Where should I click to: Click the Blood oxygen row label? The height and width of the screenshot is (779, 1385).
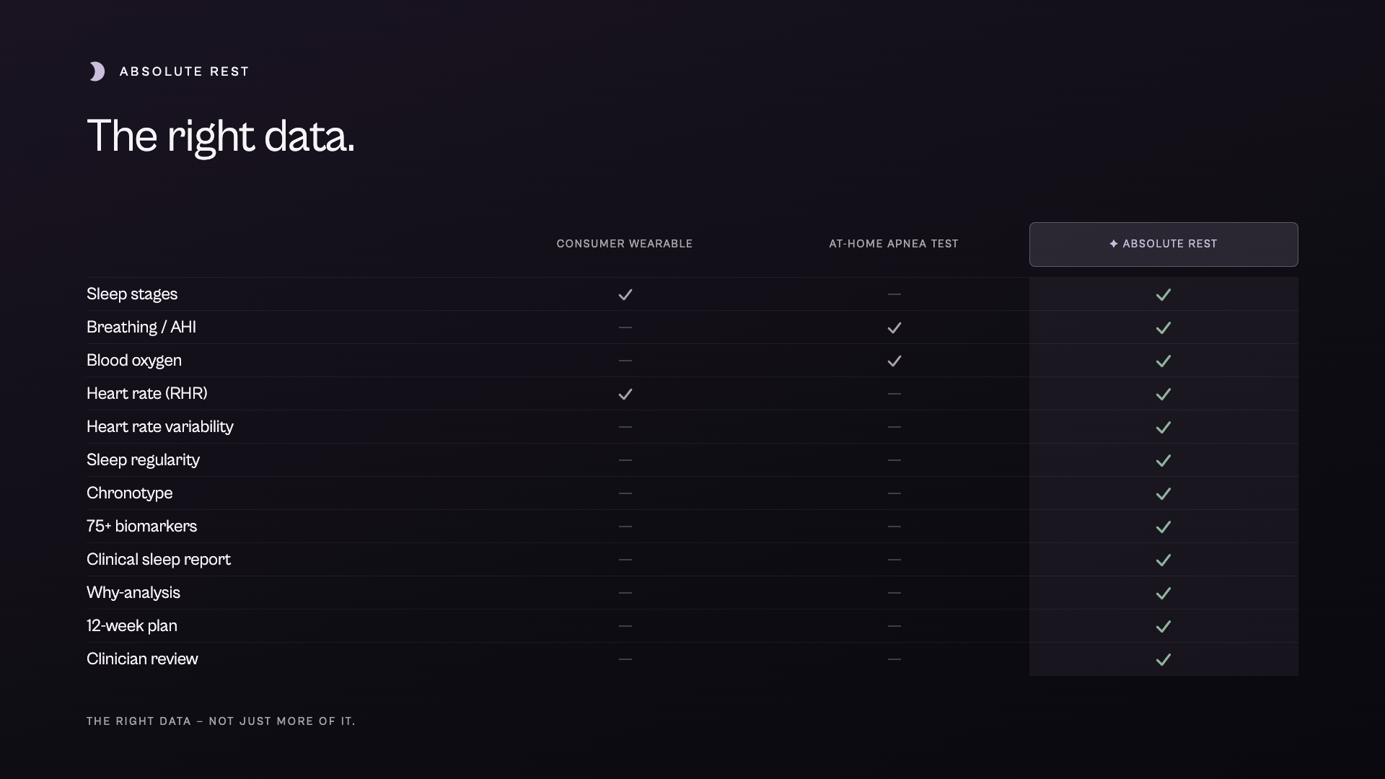coord(134,361)
